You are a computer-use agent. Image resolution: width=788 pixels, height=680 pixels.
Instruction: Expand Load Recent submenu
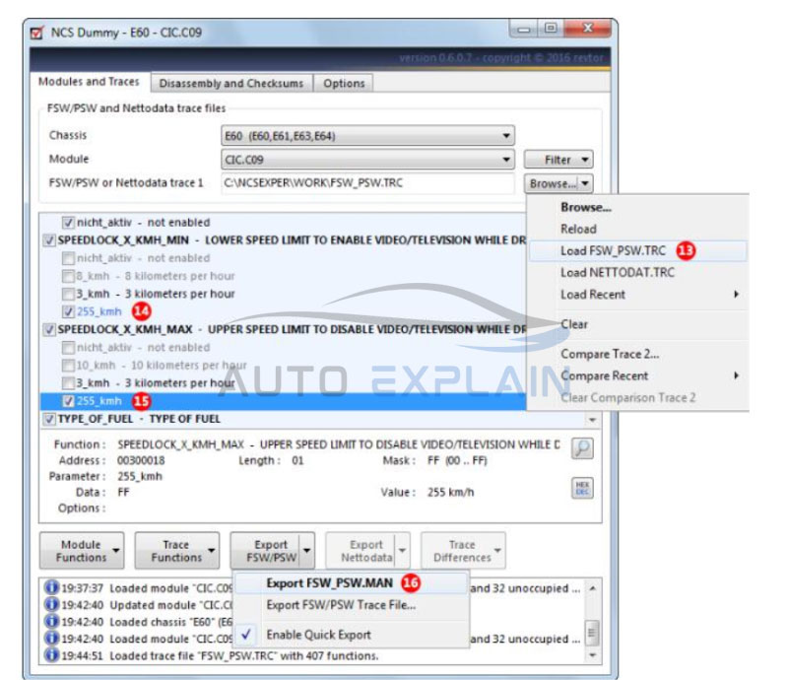638,295
